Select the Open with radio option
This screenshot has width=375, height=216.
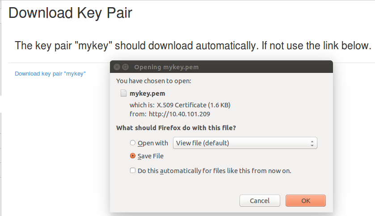click(x=132, y=143)
